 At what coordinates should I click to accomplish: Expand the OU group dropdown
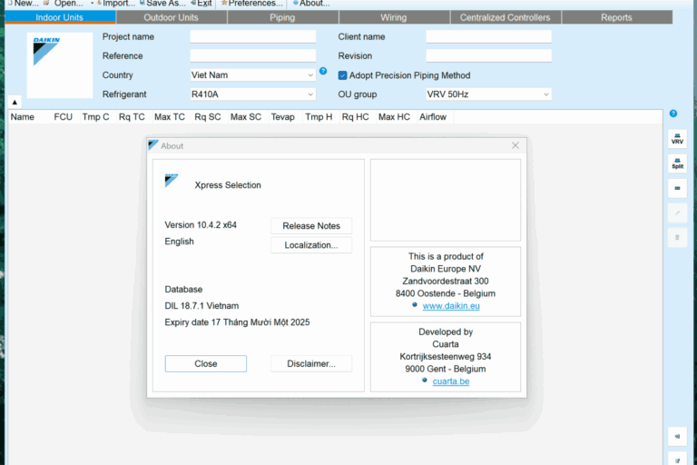488,94
